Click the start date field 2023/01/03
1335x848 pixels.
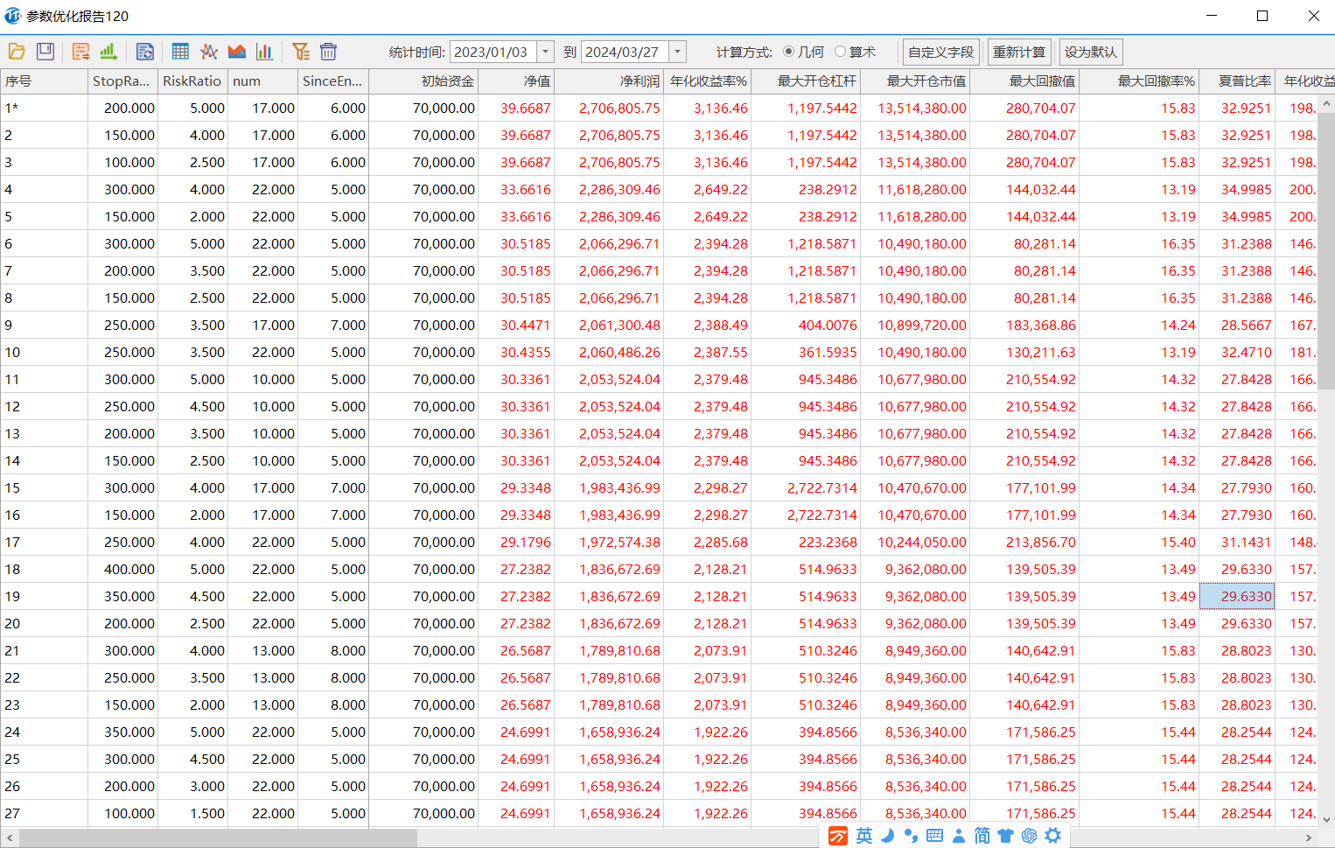tap(493, 52)
